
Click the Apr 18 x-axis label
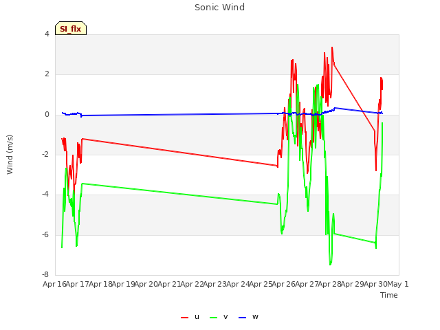pyautogui.click(x=100, y=284)
